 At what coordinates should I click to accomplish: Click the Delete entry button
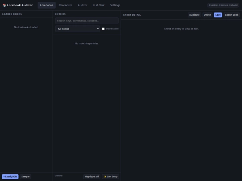pyautogui.click(x=207, y=15)
